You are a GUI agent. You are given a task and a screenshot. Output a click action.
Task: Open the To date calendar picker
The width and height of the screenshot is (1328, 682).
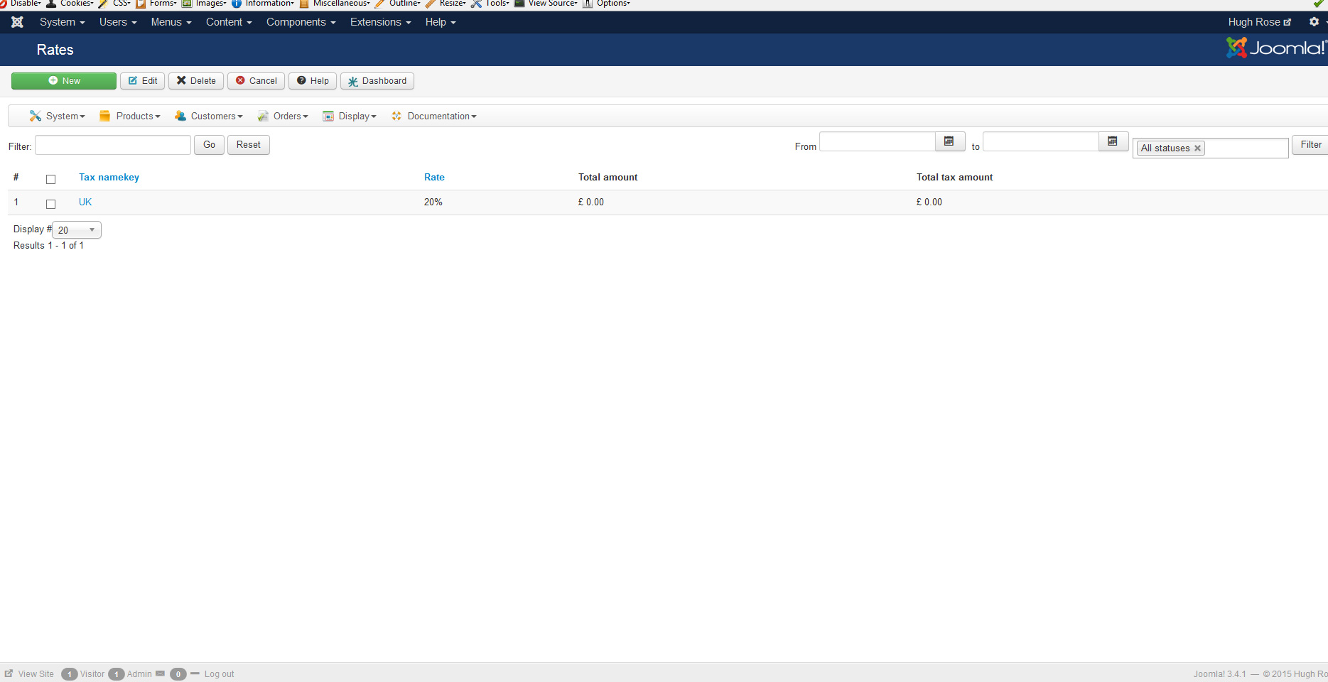coord(1113,141)
